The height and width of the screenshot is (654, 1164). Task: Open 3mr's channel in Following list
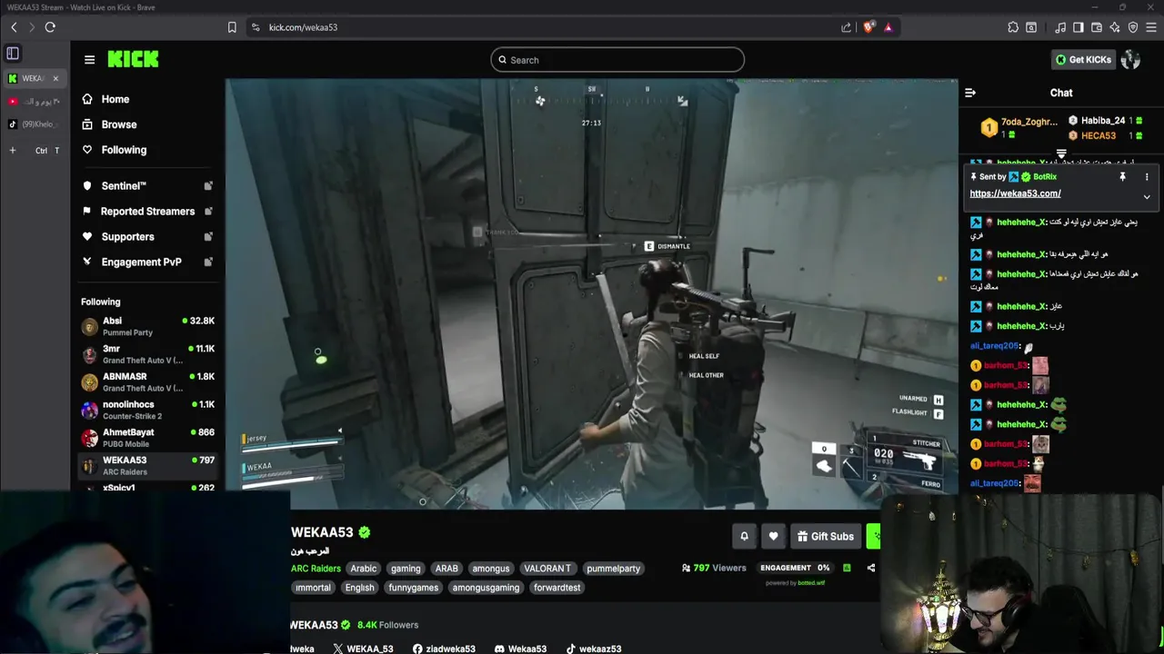pos(147,354)
